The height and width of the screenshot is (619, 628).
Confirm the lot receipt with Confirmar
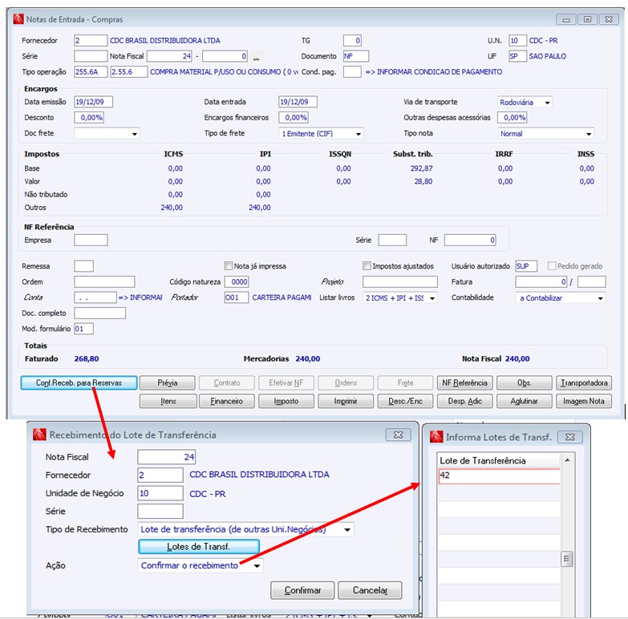click(302, 590)
